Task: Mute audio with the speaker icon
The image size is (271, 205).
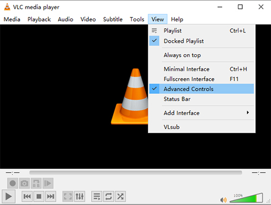Action: (x=223, y=200)
